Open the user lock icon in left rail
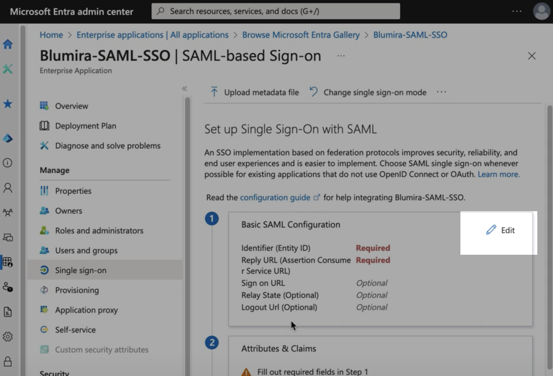This screenshot has width=553, height=376. coord(8,287)
